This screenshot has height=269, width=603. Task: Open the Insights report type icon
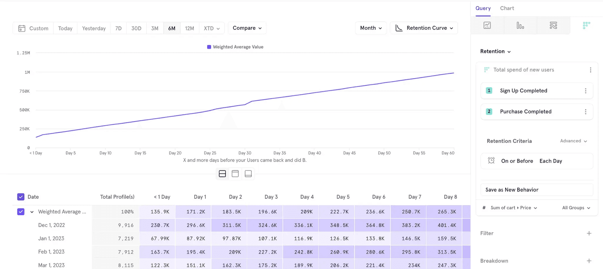click(x=487, y=26)
